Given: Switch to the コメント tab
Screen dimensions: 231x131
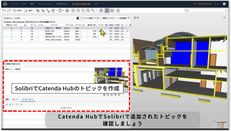Looking at the screenshot, I should [x=15, y=99].
